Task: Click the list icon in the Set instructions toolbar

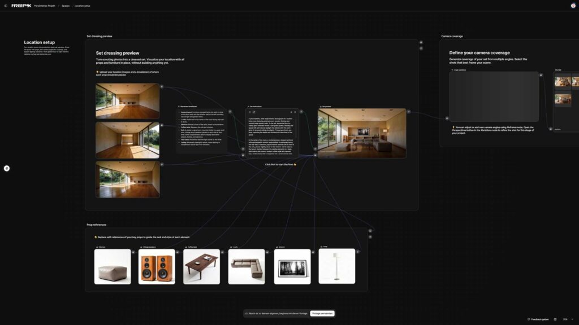Action: point(250,112)
